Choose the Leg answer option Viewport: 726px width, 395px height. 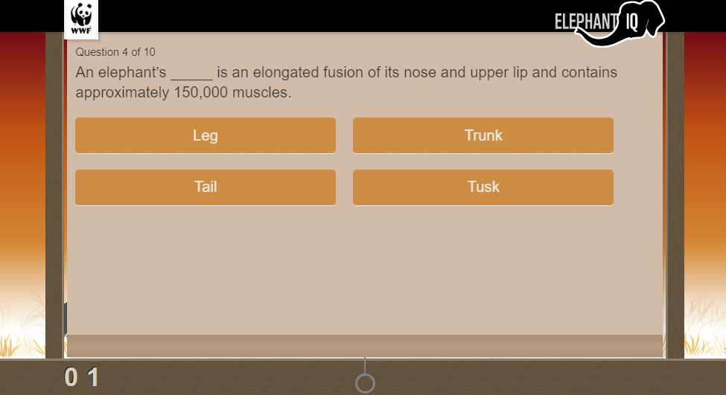pyautogui.click(x=205, y=135)
